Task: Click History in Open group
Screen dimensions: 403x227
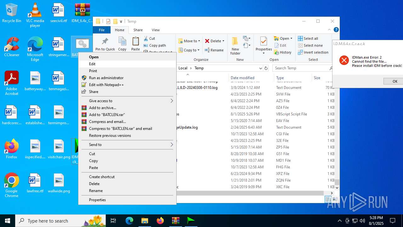Action: (283, 52)
